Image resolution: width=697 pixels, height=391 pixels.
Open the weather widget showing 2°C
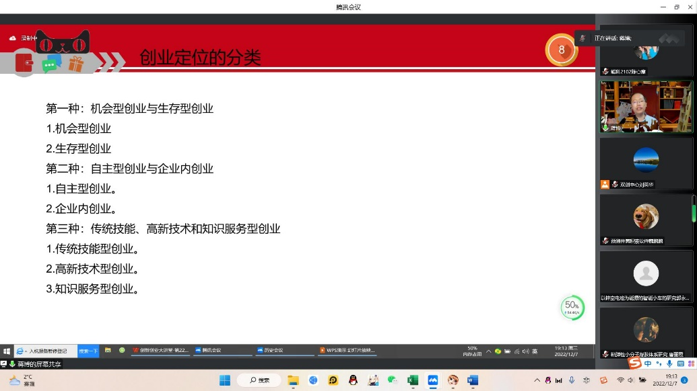tap(22, 380)
